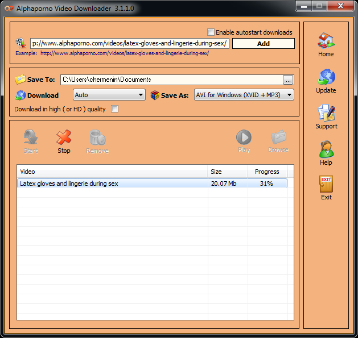
Task: Focus the video URL input field
Action: pyautogui.click(x=130, y=43)
